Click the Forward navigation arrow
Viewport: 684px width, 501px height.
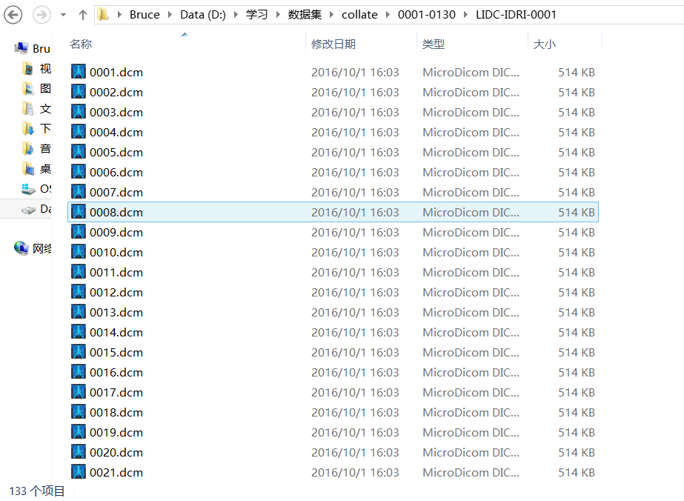41,15
